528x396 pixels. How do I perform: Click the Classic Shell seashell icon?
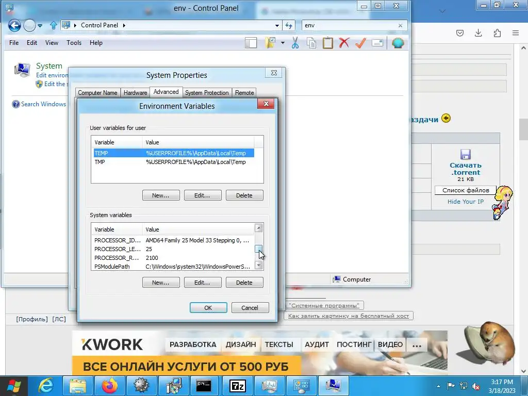(398, 43)
